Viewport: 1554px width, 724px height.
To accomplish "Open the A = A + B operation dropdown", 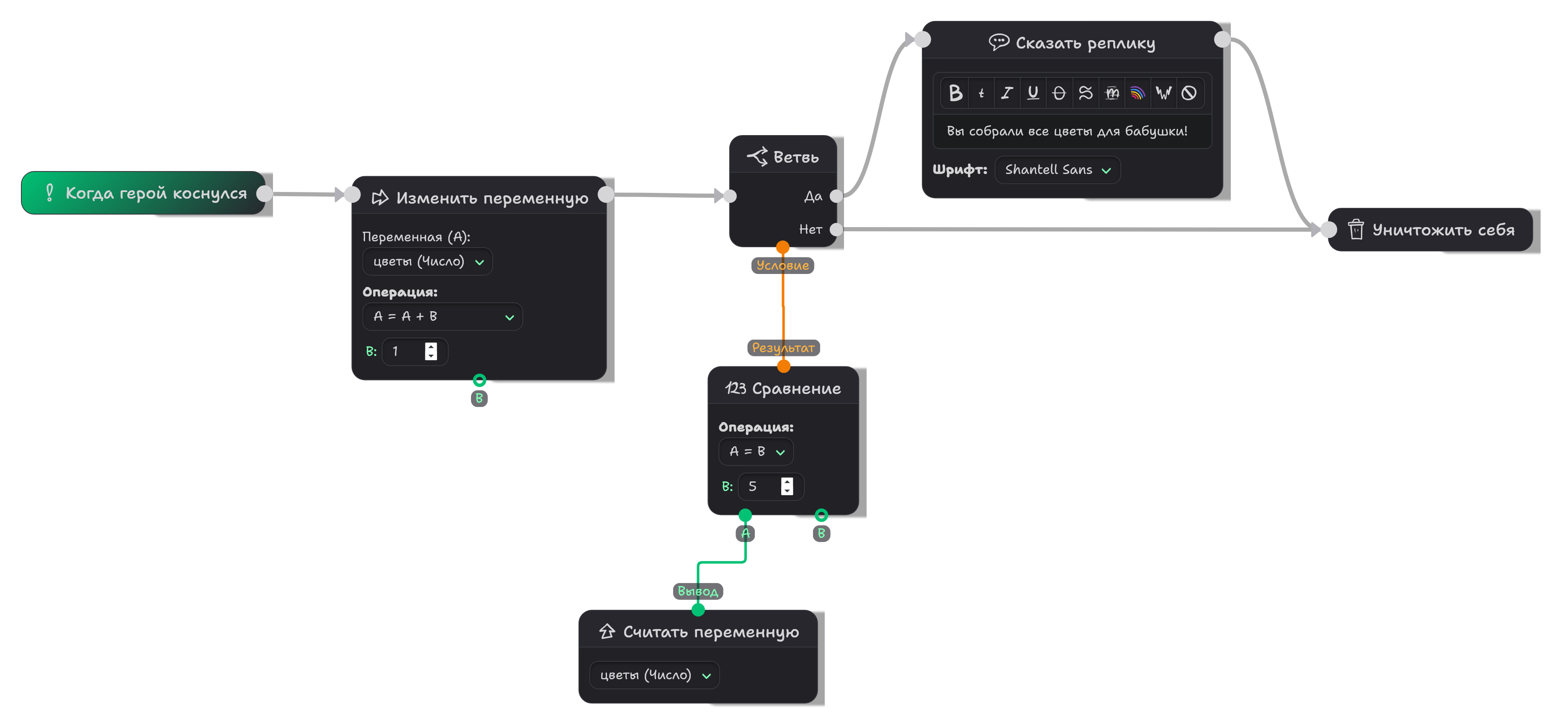I will pos(442,317).
